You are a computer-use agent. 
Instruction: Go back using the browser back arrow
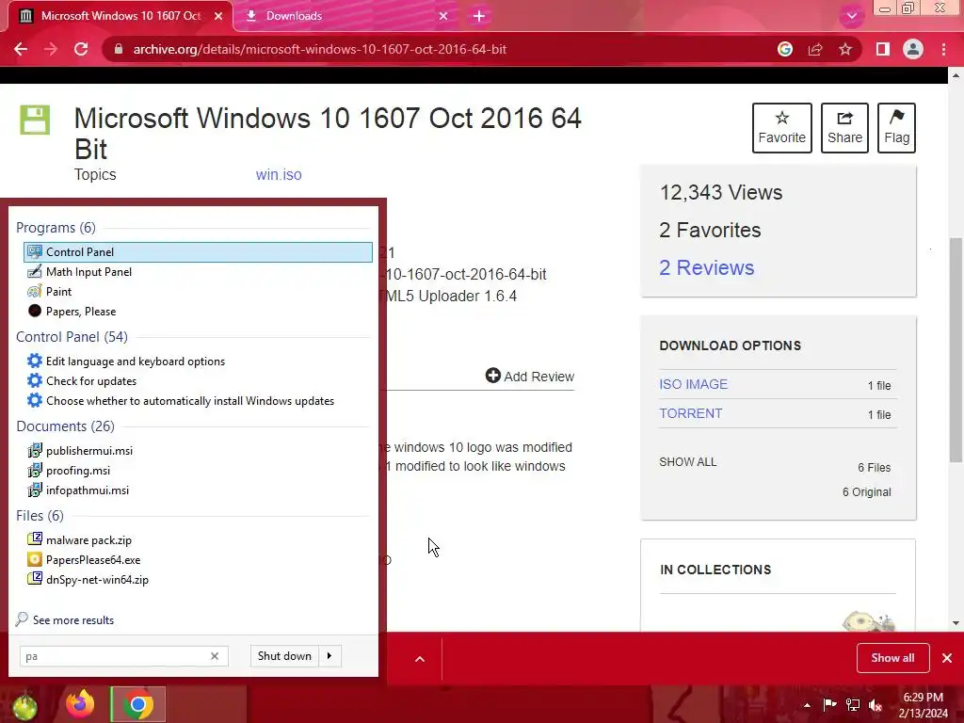coord(21,49)
